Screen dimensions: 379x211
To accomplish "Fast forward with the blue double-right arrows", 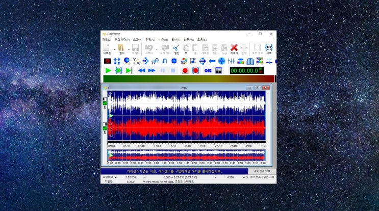I will (151, 71).
